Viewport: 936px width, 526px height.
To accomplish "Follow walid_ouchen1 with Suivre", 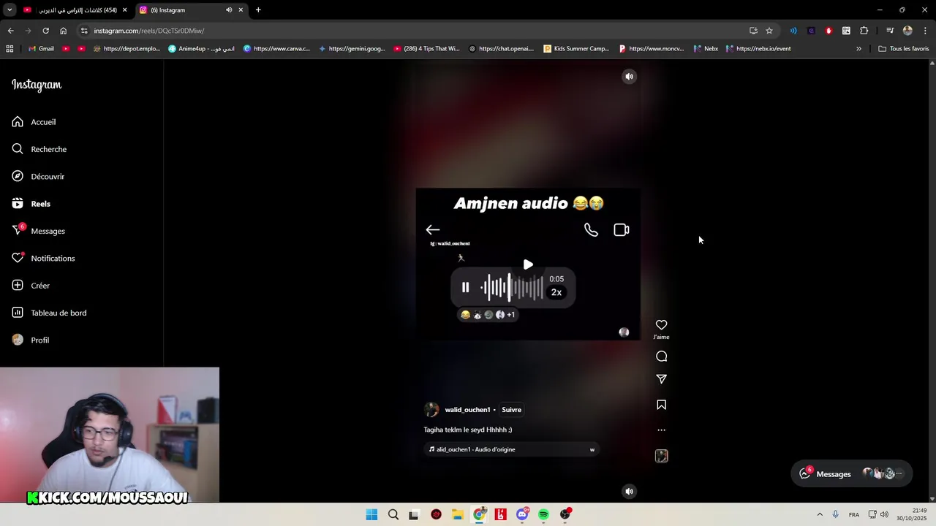I will click(511, 410).
